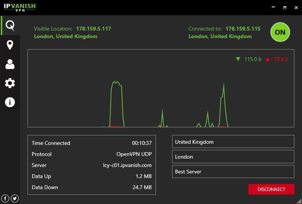This screenshot has width=302, height=204.
Task: Expand the Best Server dropdown
Action: 233,172
